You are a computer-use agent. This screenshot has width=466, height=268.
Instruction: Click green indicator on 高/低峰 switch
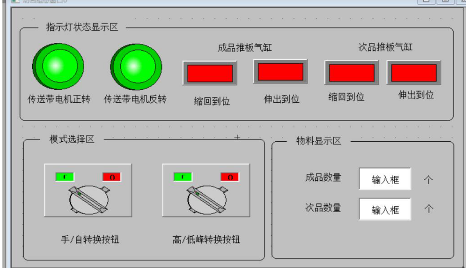point(183,177)
